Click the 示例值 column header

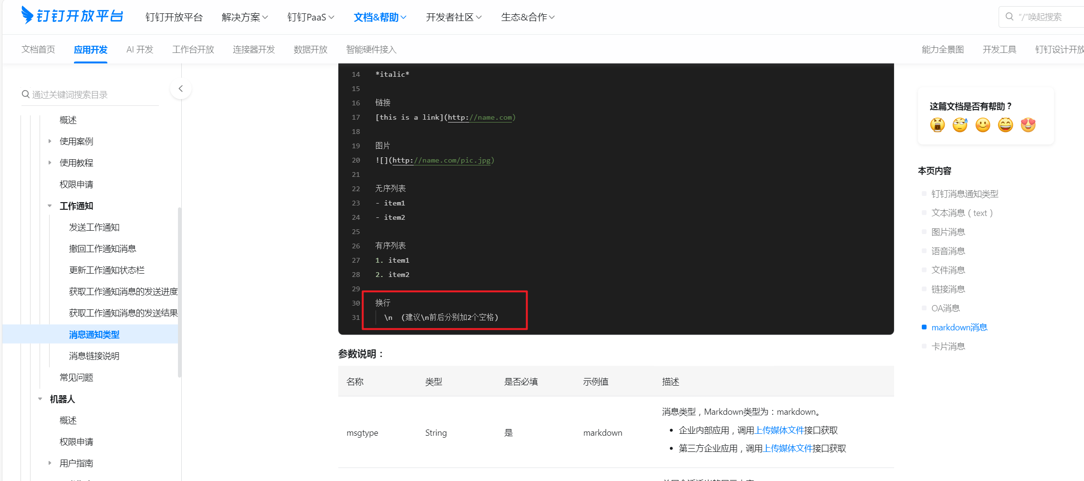point(595,381)
